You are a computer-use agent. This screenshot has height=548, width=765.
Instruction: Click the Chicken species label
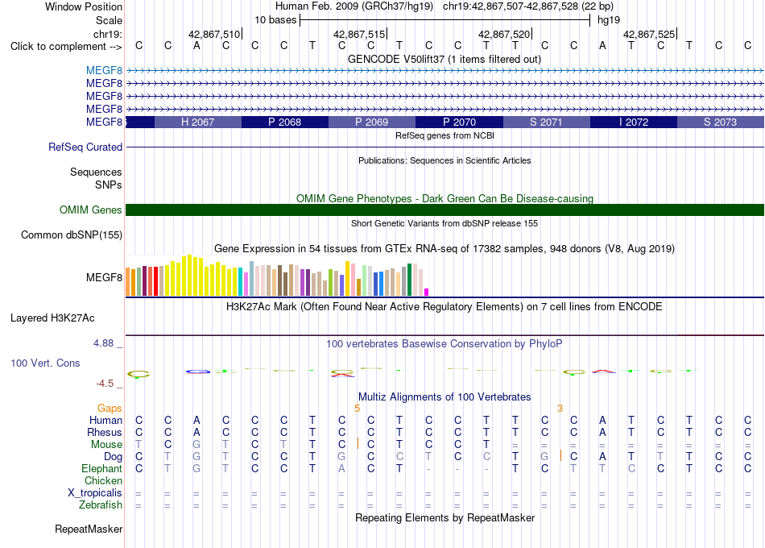point(103,480)
